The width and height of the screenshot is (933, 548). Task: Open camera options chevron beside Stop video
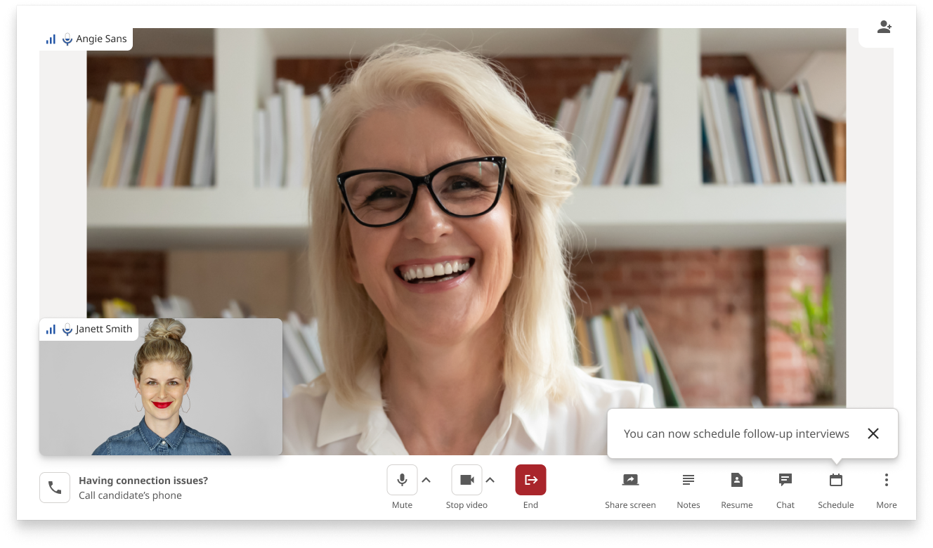point(491,480)
